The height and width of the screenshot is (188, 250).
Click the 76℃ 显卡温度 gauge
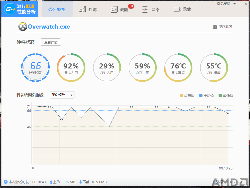click(178, 68)
